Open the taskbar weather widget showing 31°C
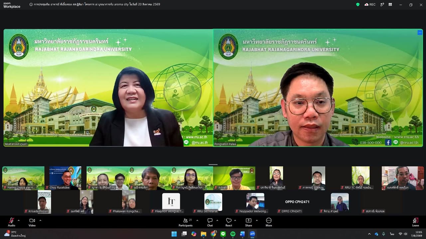426x239 pixels. click(15, 234)
